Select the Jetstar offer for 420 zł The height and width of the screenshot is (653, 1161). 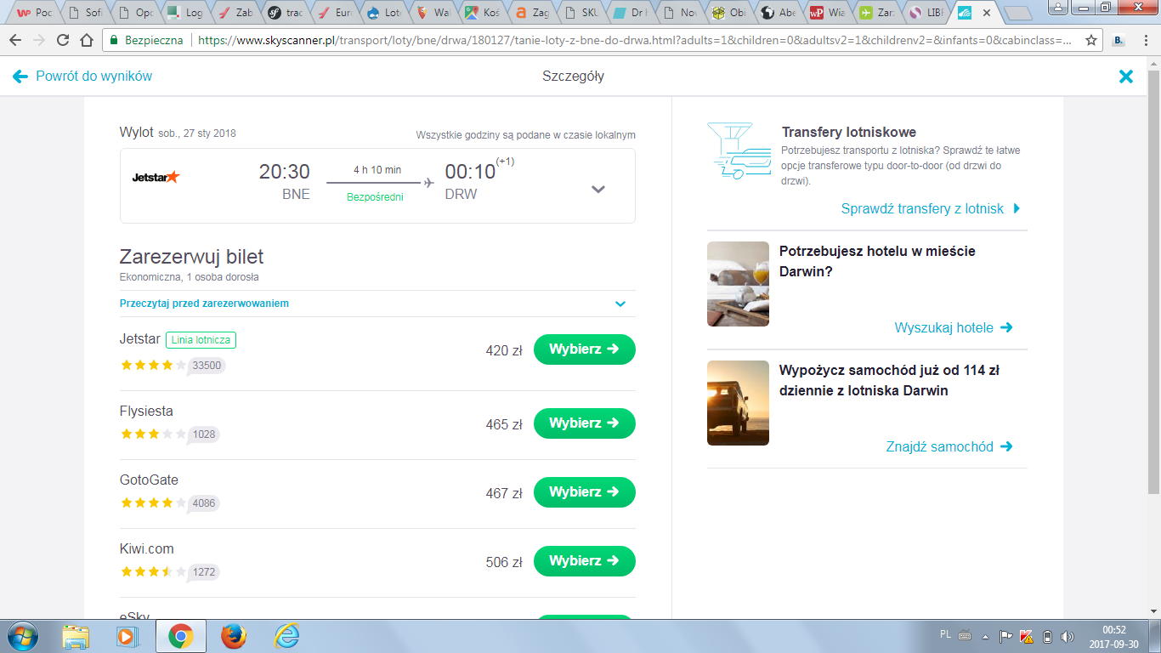pos(585,349)
